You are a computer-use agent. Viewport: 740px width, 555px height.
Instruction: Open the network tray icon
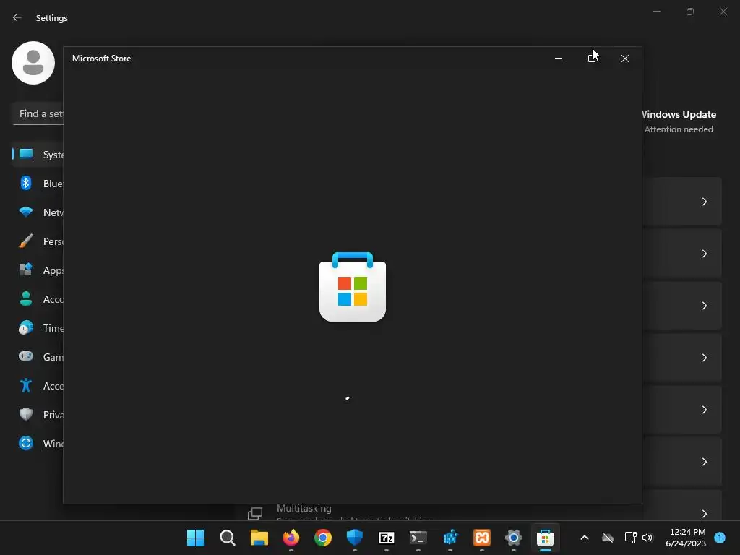click(630, 538)
